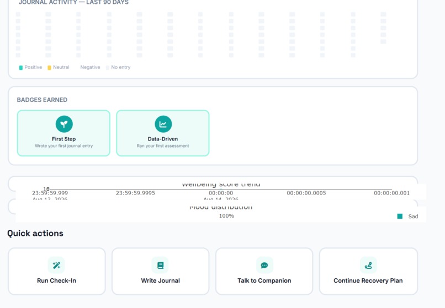Screen dimensions: 445x308
Task: Click the Data-Driven chart badge icon
Action: (163, 124)
